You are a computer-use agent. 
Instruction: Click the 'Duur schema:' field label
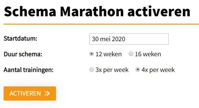(23, 54)
